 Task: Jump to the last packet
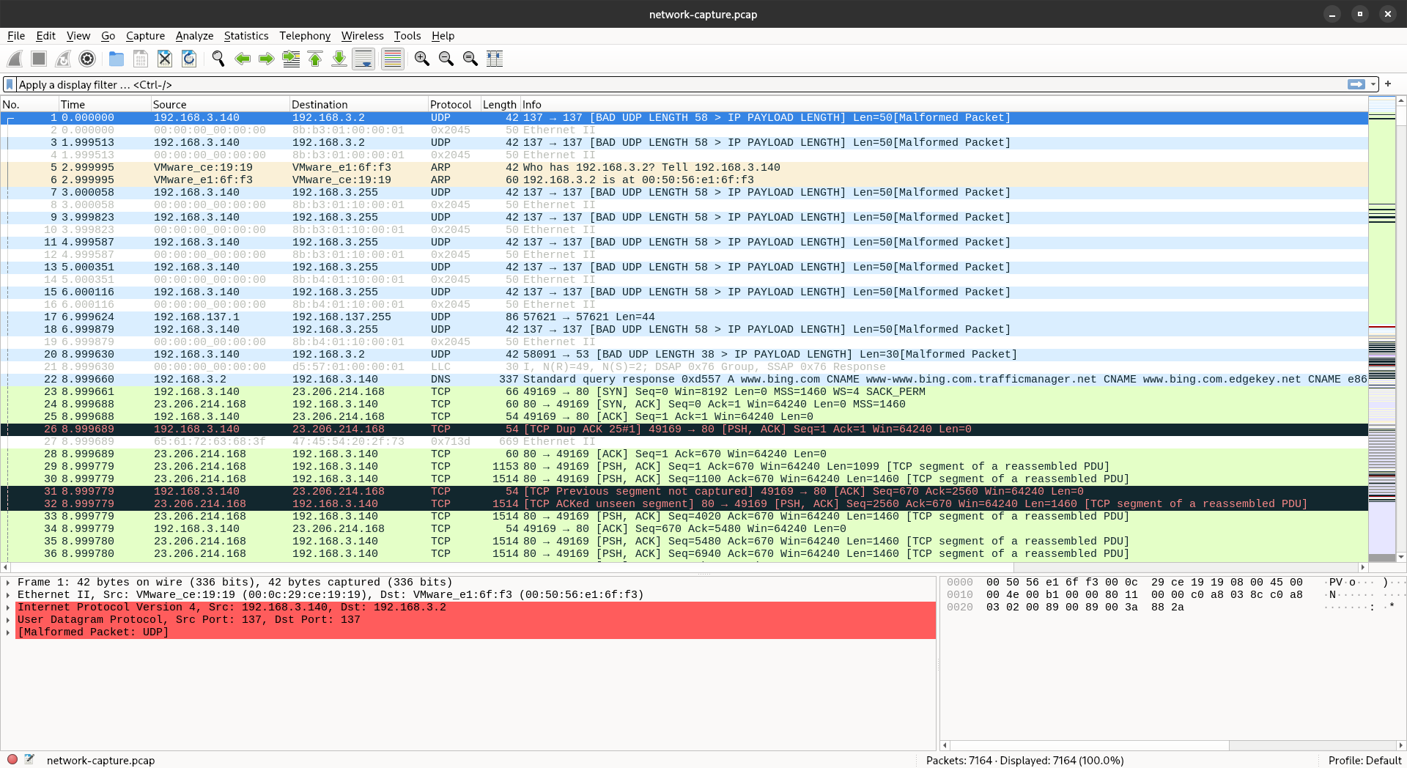[339, 59]
